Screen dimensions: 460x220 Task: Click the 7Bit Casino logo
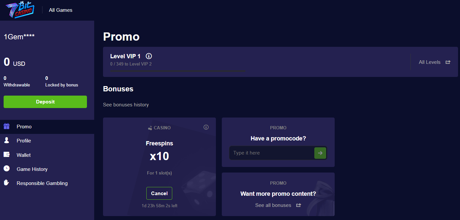[x=20, y=9]
